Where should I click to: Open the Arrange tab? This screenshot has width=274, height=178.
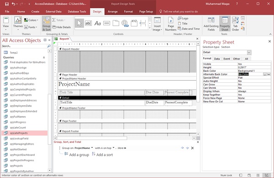coord(112,11)
